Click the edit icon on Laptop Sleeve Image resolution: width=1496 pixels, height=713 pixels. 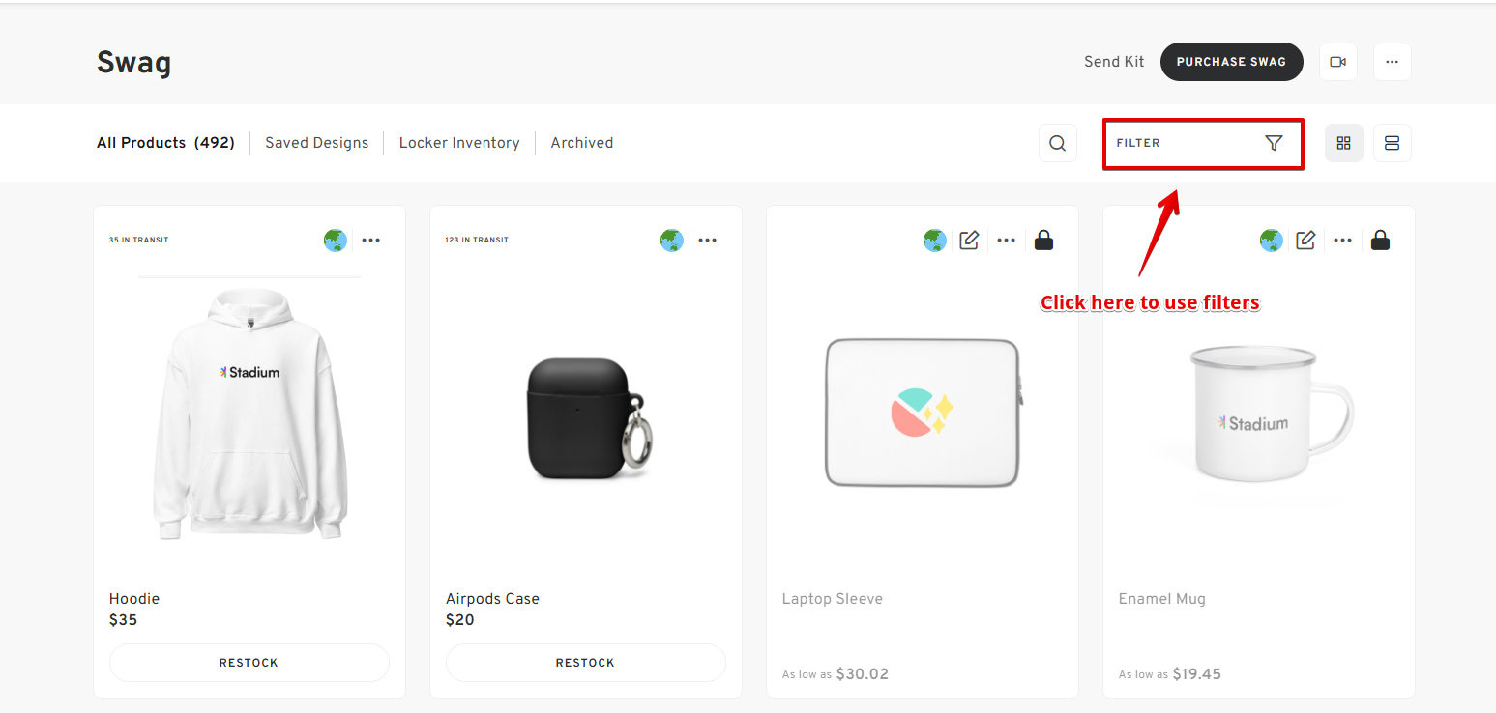tap(969, 241)
